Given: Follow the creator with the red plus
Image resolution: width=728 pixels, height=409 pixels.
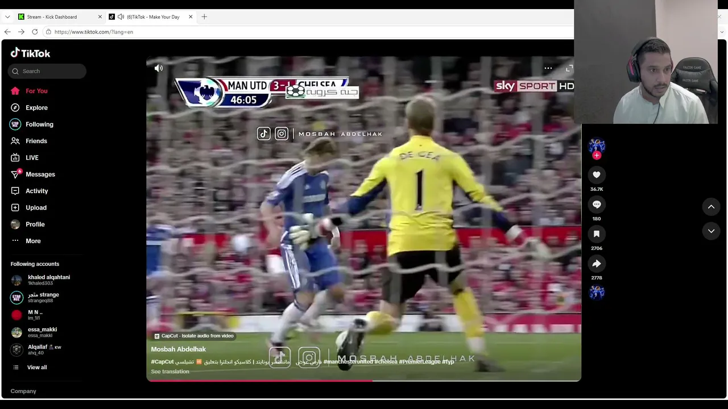Looking at the screenshot, I should (x=596, y=155).
